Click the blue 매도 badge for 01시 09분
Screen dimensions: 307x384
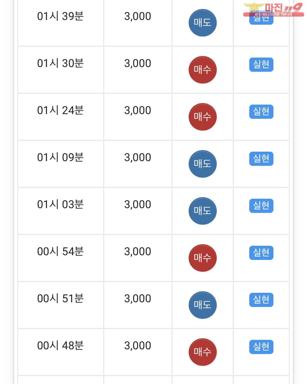(203, 164)
